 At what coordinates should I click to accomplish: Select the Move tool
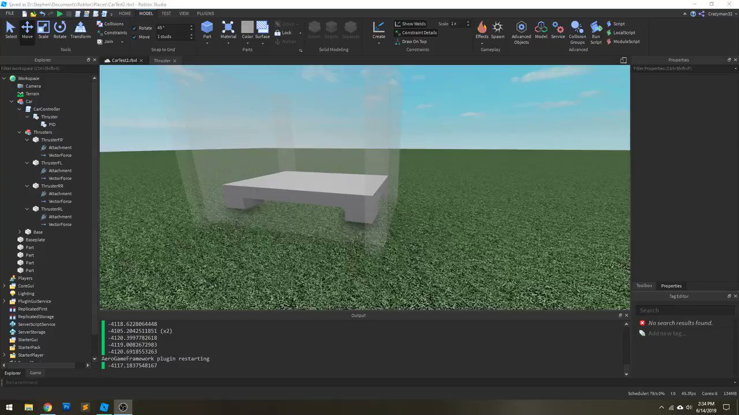pos(27,29)
